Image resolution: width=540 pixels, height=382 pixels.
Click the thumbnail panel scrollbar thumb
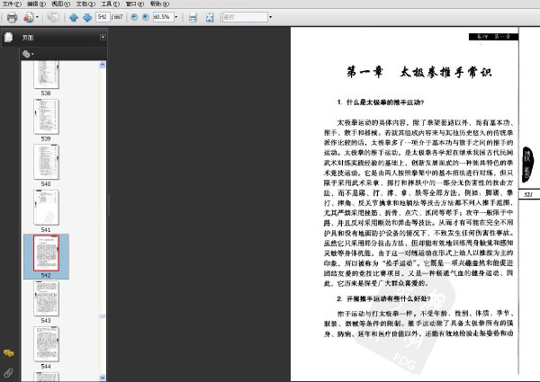103,316
